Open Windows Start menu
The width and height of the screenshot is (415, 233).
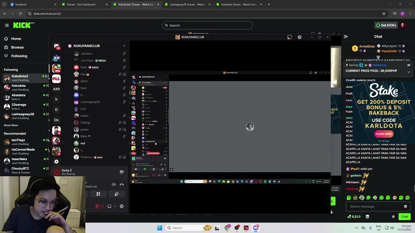coord(160,228)
